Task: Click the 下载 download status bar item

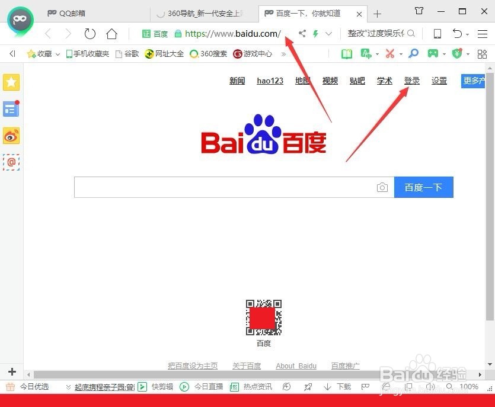Action: coord(337,387)
